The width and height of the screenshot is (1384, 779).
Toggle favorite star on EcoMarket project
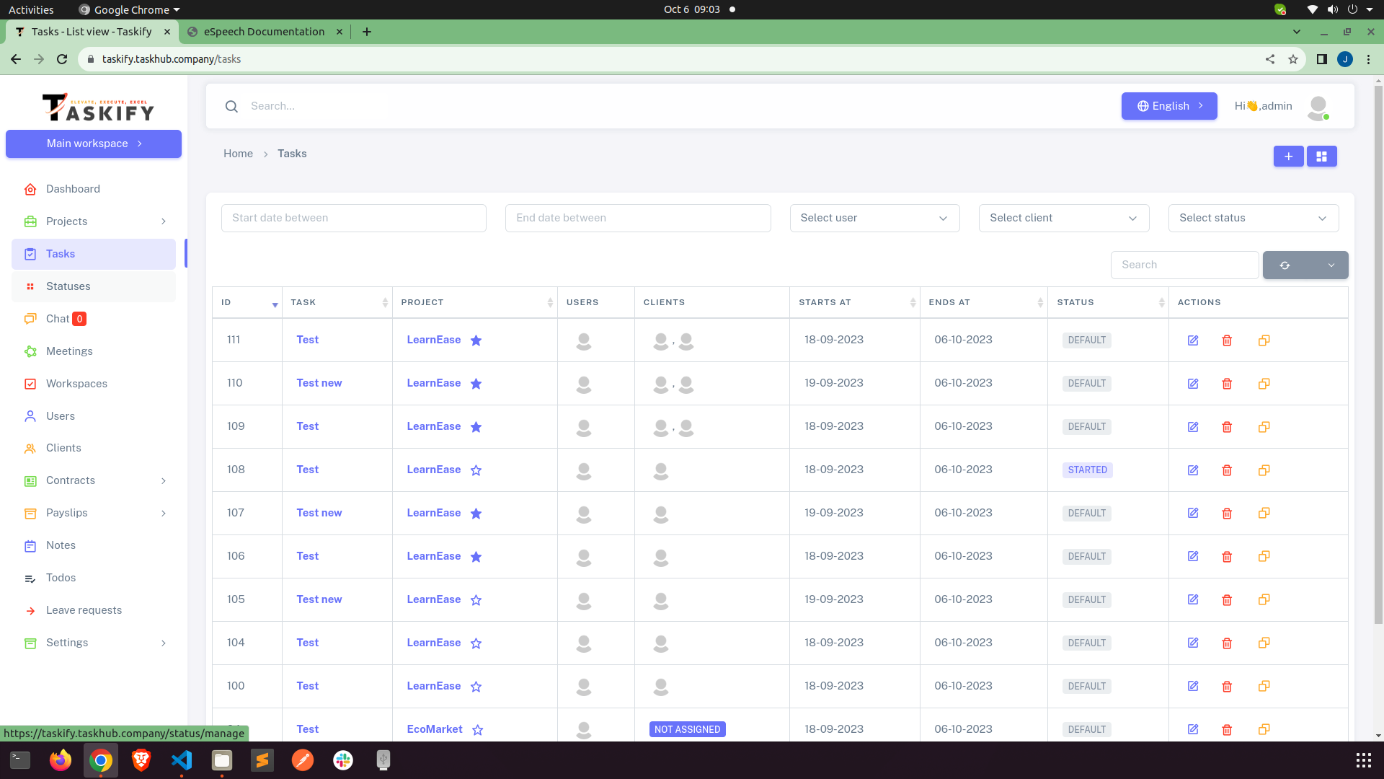477,730
